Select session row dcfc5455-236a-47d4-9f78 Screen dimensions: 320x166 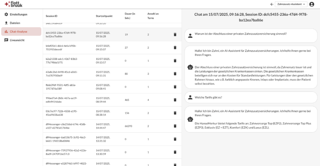point(112,34)
